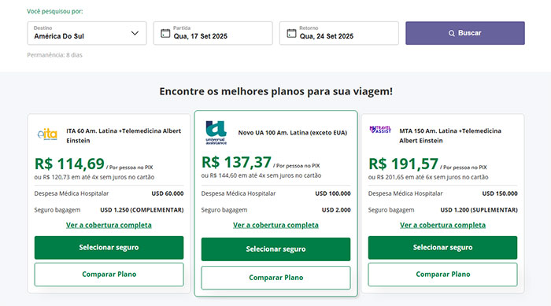The width and height of the screenshot is (551, 306).
Task: Click the Buscar search button
Action: click(465, 33)
